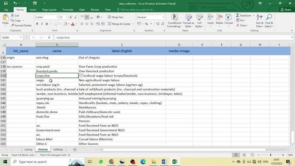Viewport: 295px width, 166px height.
Task: Open the survey sheet tab
Action: click(29, 149)
